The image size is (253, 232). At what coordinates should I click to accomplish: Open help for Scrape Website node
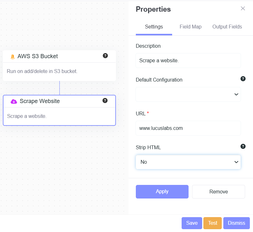pos(105,101)
